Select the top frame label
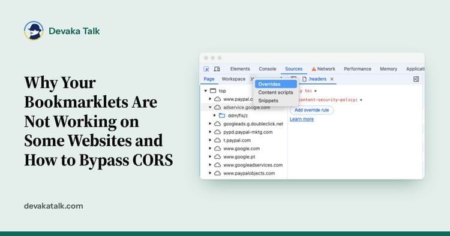The height and width of the screenshot is (236, 450). tap(223, 91)
